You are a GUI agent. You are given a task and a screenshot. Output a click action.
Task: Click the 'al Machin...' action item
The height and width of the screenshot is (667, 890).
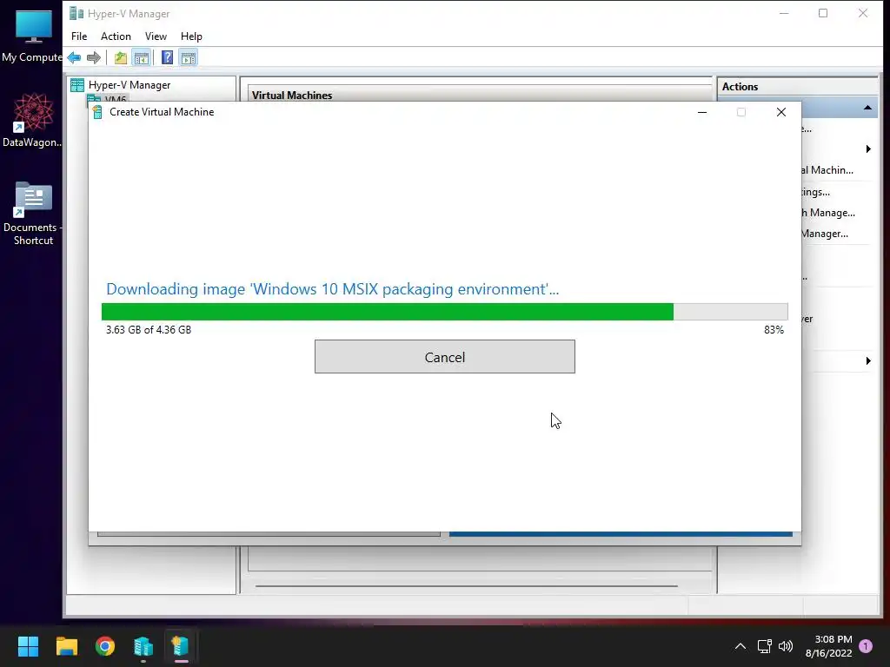827,170
